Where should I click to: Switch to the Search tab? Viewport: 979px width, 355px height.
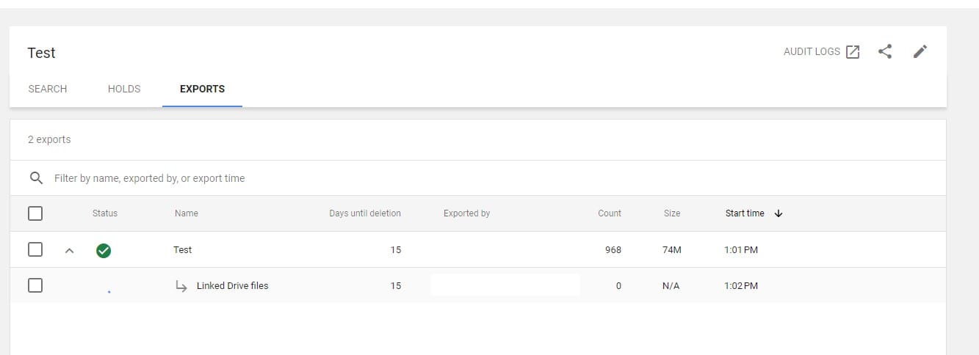(x=48, y=89)
